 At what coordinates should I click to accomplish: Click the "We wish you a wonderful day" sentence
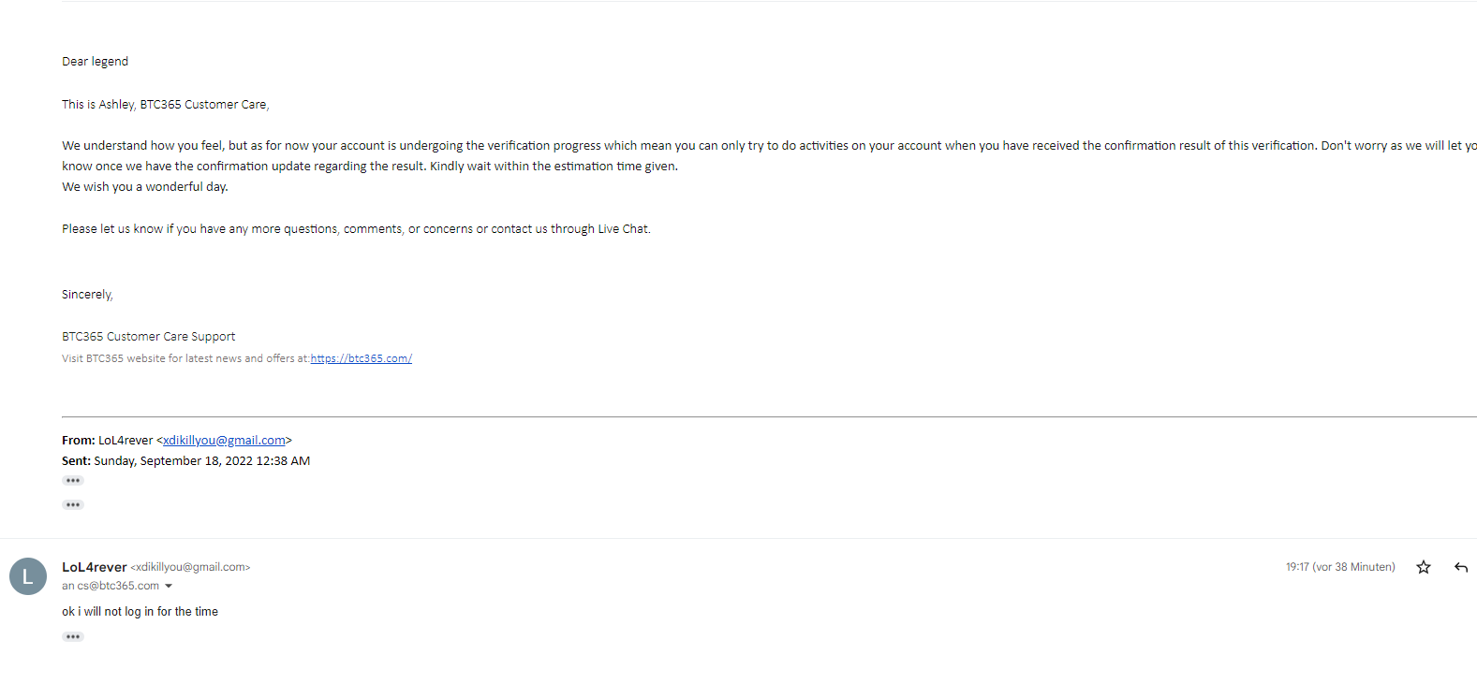coord(145,187)
